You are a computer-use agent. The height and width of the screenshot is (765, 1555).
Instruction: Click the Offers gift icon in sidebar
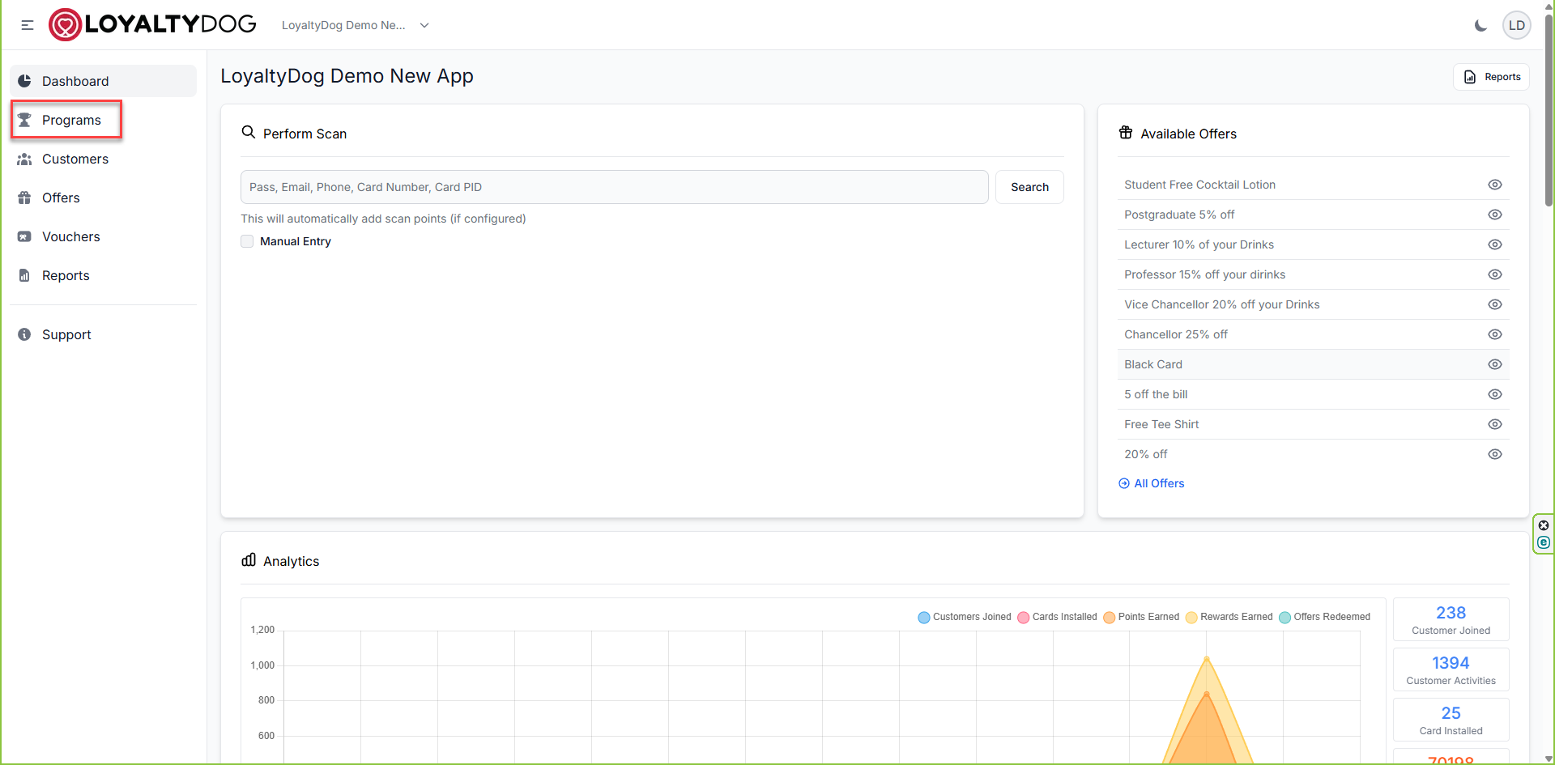tap(24, 198)
